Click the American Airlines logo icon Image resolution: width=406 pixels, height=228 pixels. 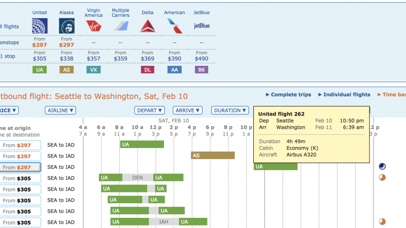point(174,26)
